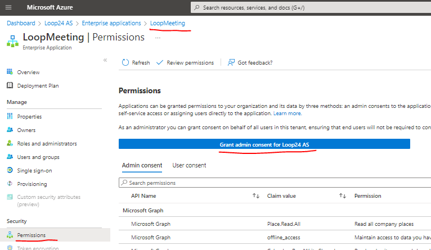Click the Properties bars icon
431x250 pixels.
tap(10, 116)
